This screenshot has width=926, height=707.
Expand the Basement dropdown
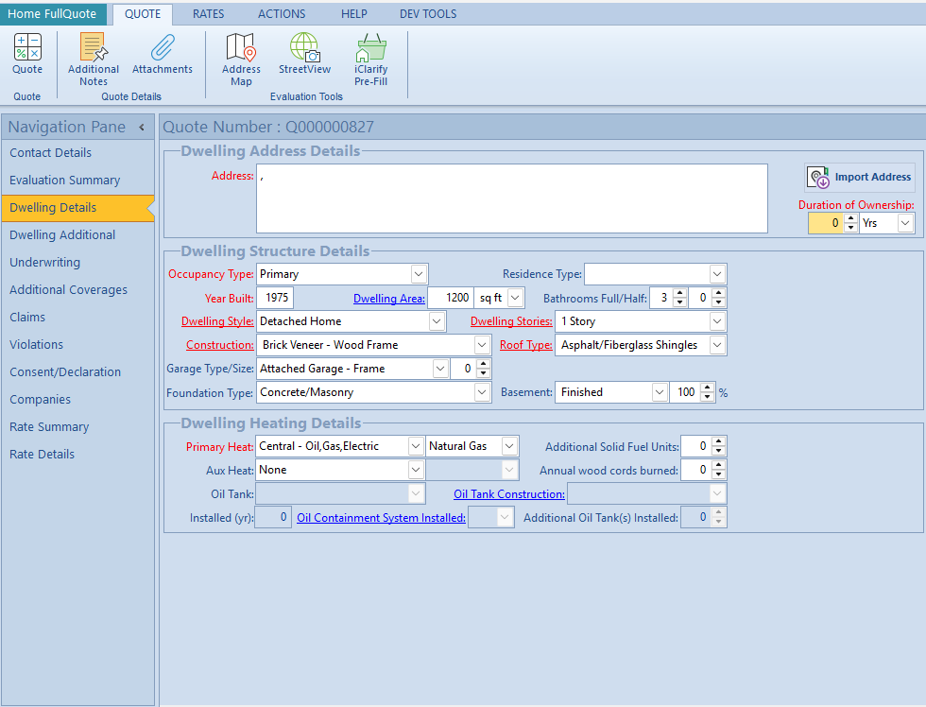coord(660,392)
